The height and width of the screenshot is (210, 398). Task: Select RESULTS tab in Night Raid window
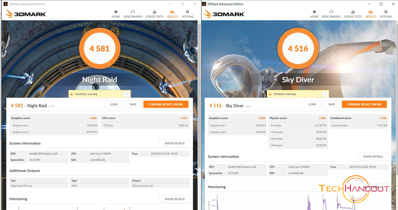coord(172,14)
